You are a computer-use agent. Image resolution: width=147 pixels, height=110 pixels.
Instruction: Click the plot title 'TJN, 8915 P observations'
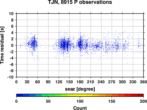(x=80, y=2)
